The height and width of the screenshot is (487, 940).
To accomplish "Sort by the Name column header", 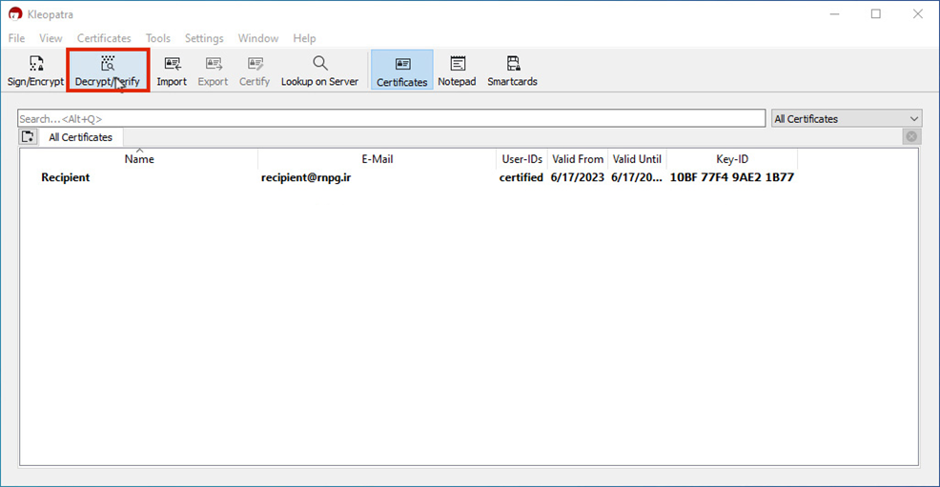I will (x=139, y=159).
